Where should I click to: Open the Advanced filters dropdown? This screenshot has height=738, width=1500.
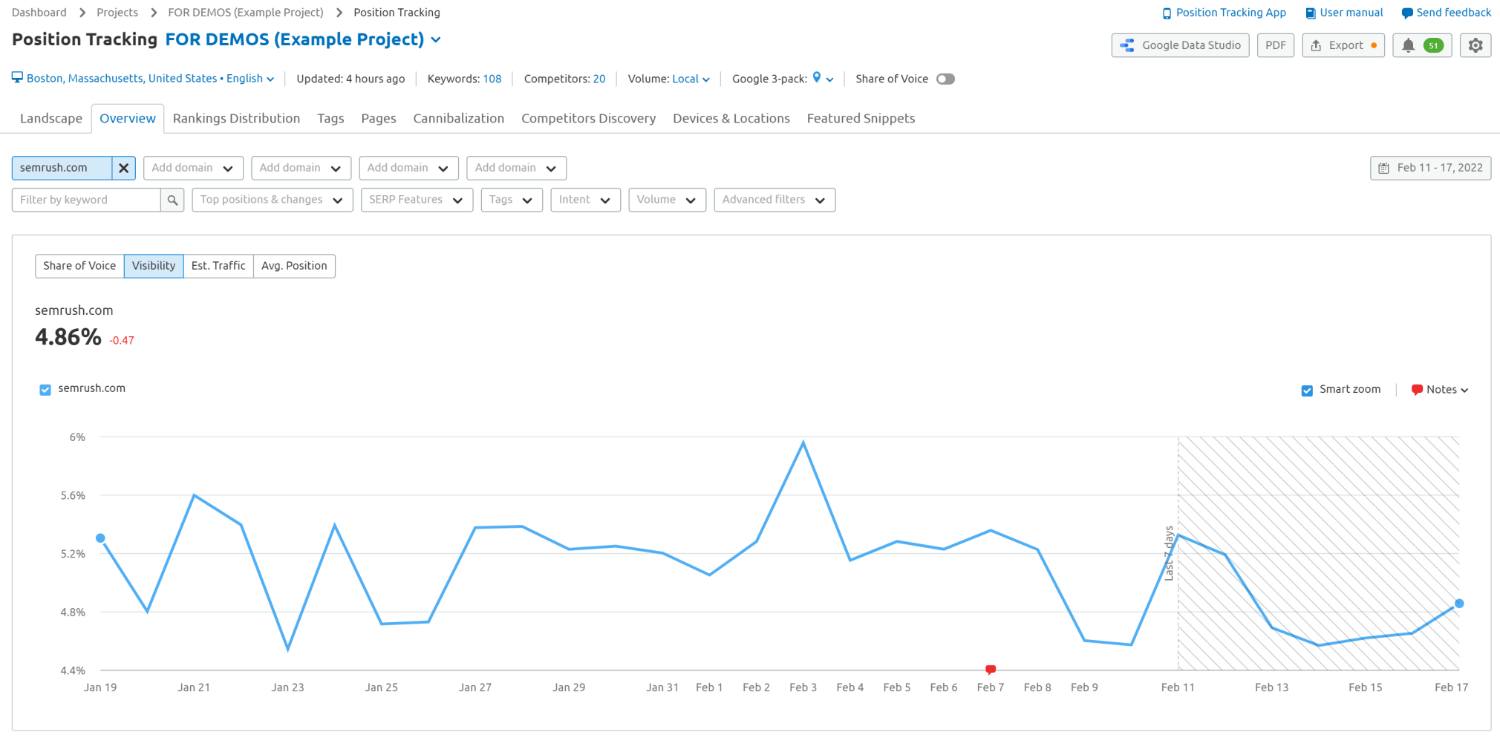[x=775, y=200]
